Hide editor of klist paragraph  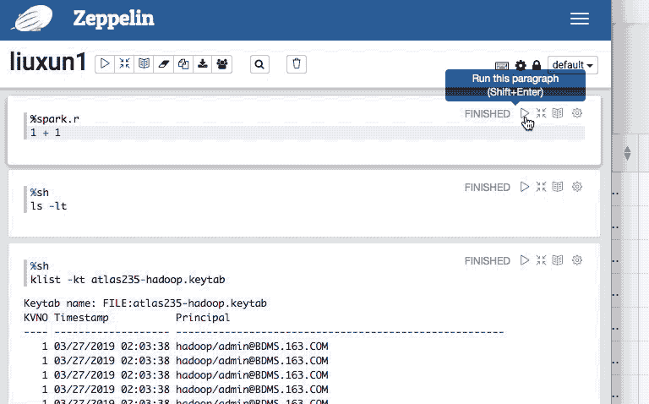point(541,260)
